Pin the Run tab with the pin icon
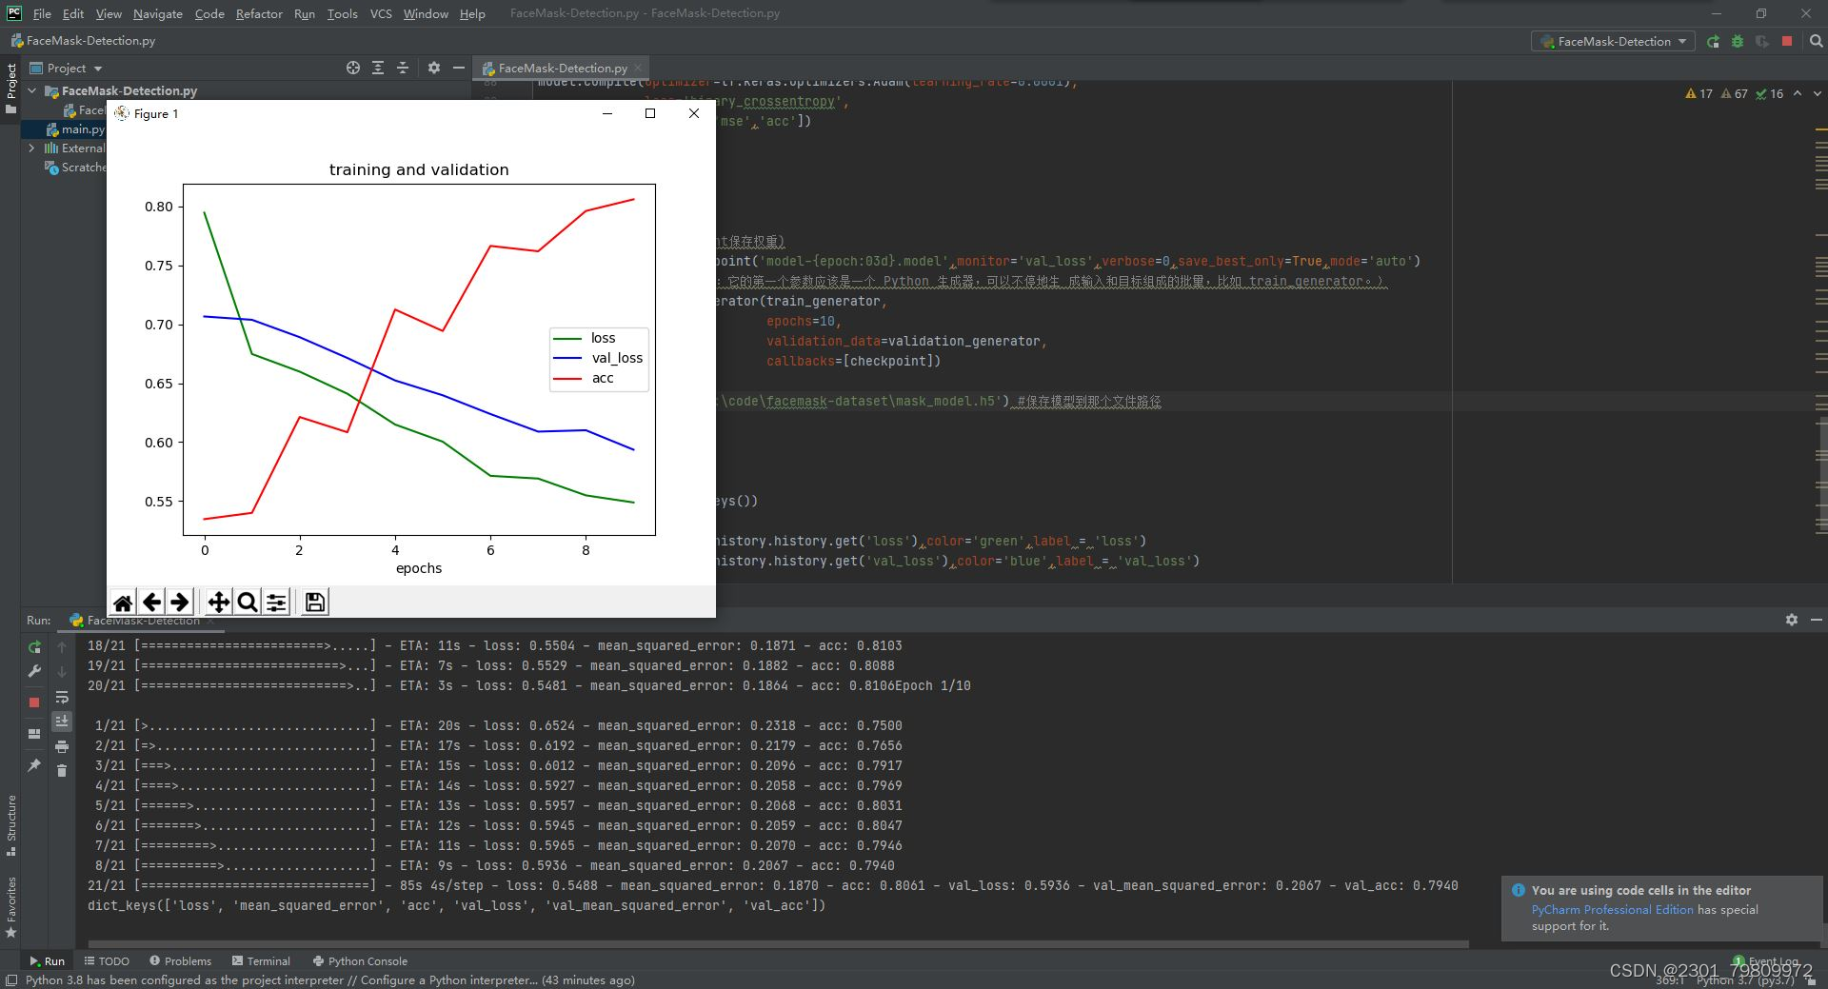Screen dimensions: 1828x989 pyautogui.click(x=34, y=765)
